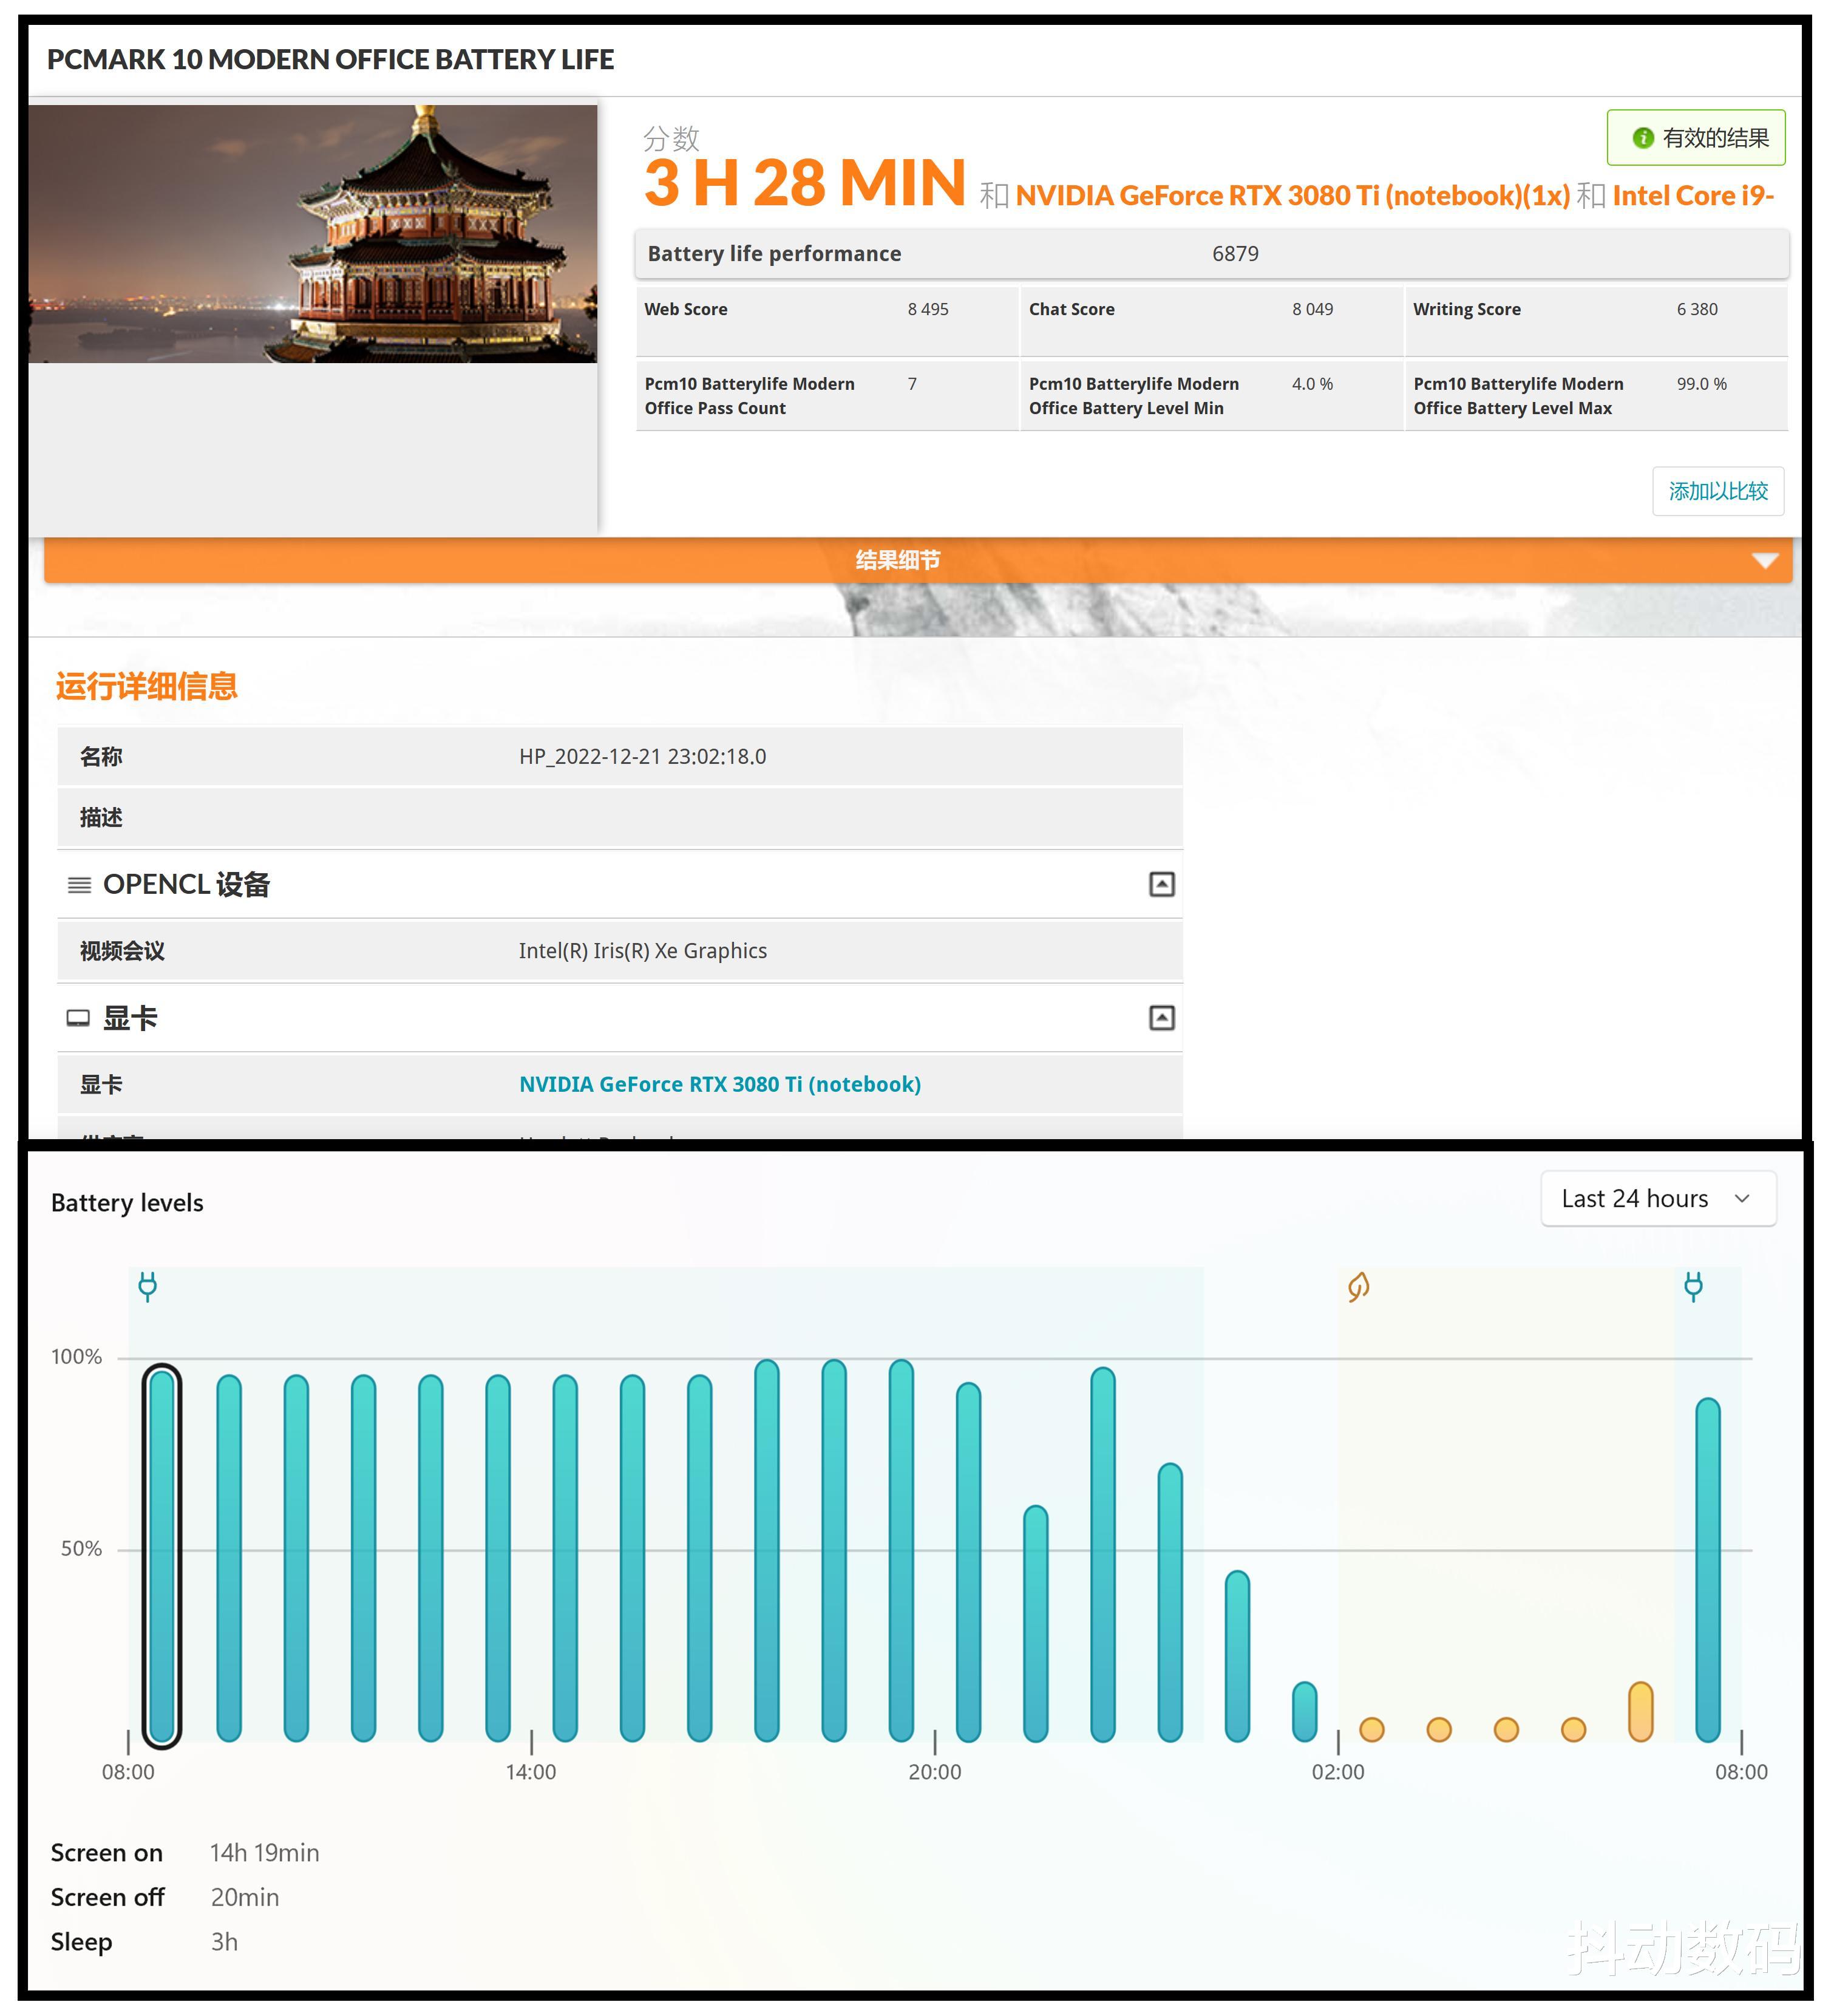Collapse the 显卡 section toggle
Viewport: 1834px width, 2016px height.
coord(1161,1018)
